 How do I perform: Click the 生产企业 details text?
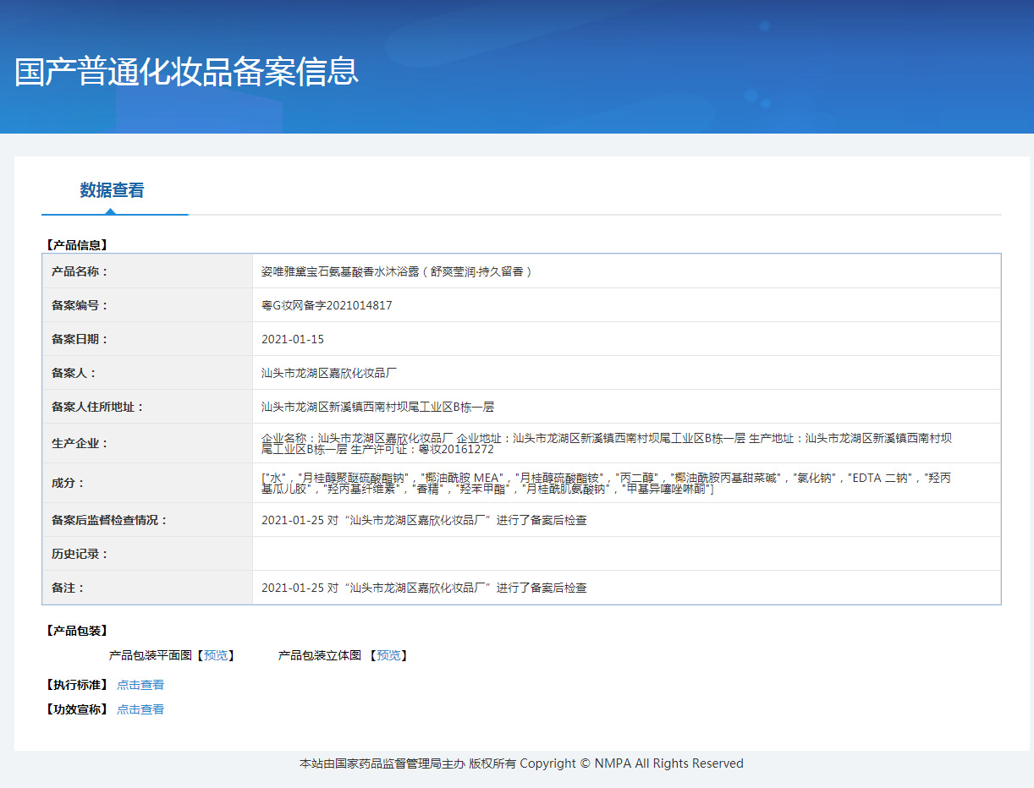click(x=606, y=443)
